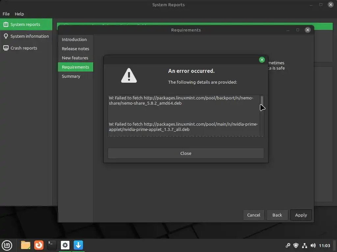Click the error details scrollbar handle
Image resolution: width=337 pixels, height=252 pixels.
pyautogui.click(x=262, y=101)
